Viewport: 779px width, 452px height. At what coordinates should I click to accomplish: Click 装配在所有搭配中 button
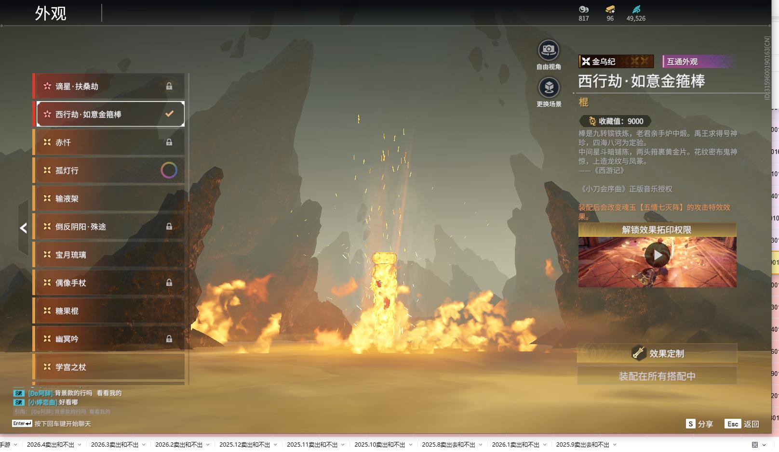(657, 376)
